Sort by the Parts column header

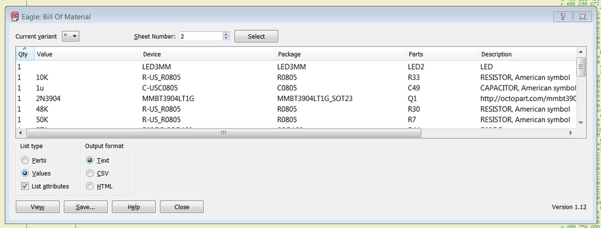tap(443, 54)
